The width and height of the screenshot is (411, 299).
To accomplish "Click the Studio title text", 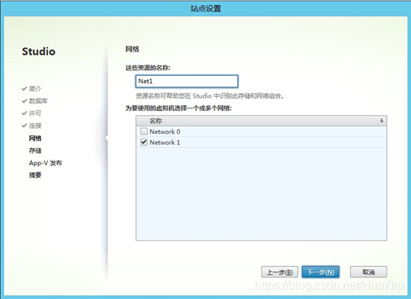I will click(x=39, y=51).
